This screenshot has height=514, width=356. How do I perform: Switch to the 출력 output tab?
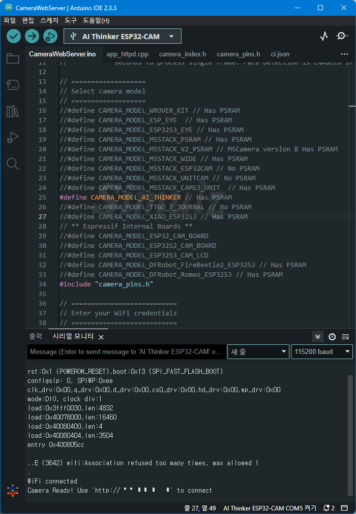(36, 336)
